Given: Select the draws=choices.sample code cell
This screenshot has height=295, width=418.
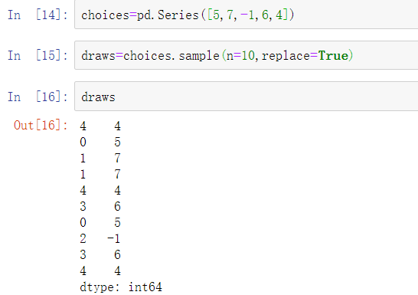Looking at the screenshot, I should point(247,55).
